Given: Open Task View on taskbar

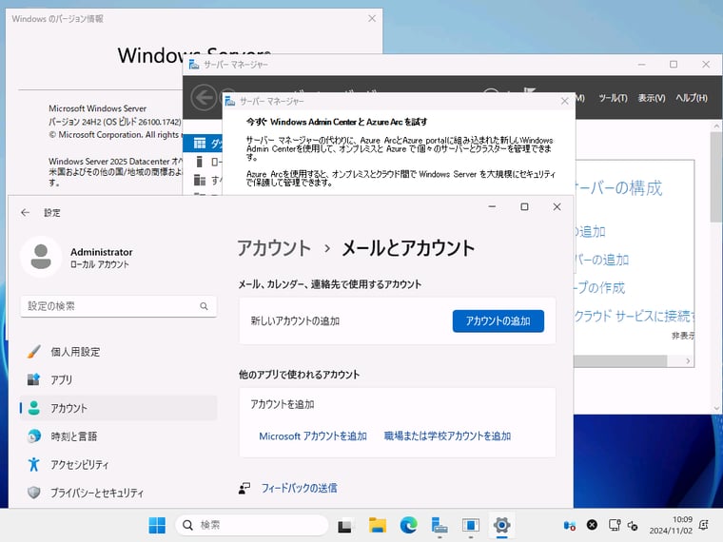Looking at the screenshot, I should point(344,526).
